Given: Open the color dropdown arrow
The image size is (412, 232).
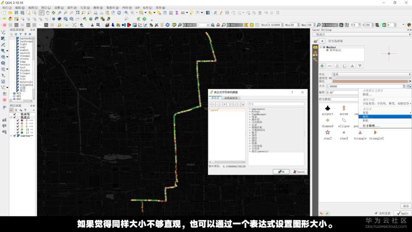Looking at the screenshot, I should [x=410, y=81].
